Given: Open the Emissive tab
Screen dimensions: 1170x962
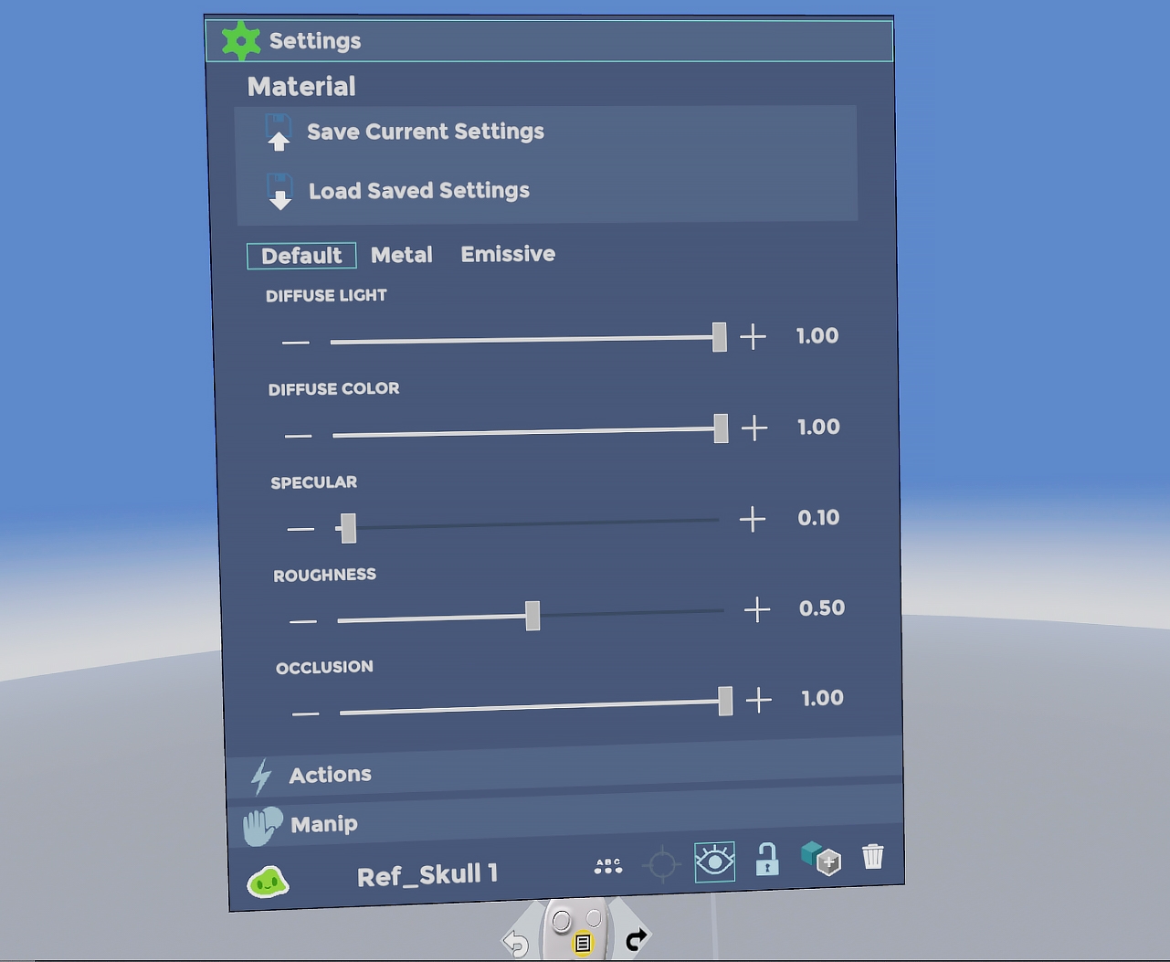Looking at the screenshot, I should point(508,254).
